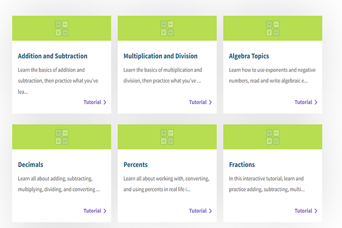Click the Tutorial chevron arrow in Decimals card
Screen dimensions: 342x228
(105, 211)
